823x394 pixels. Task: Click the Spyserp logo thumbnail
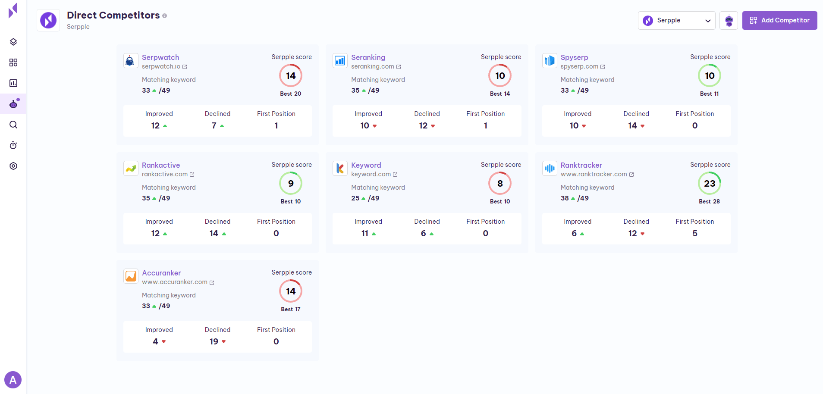(x=550, y=61)
